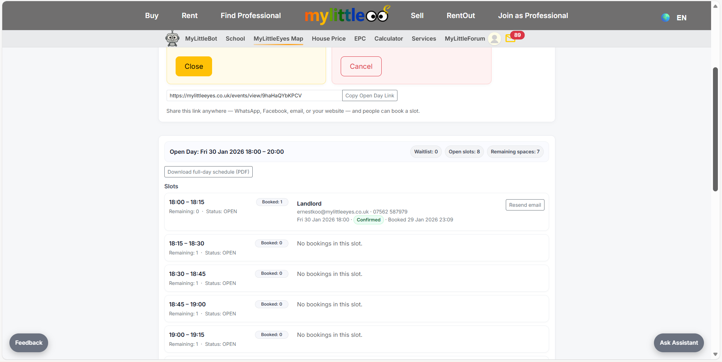The image size is (722, 362).
Task: Open the House Price tab
Action: click(x=328, y=38)
